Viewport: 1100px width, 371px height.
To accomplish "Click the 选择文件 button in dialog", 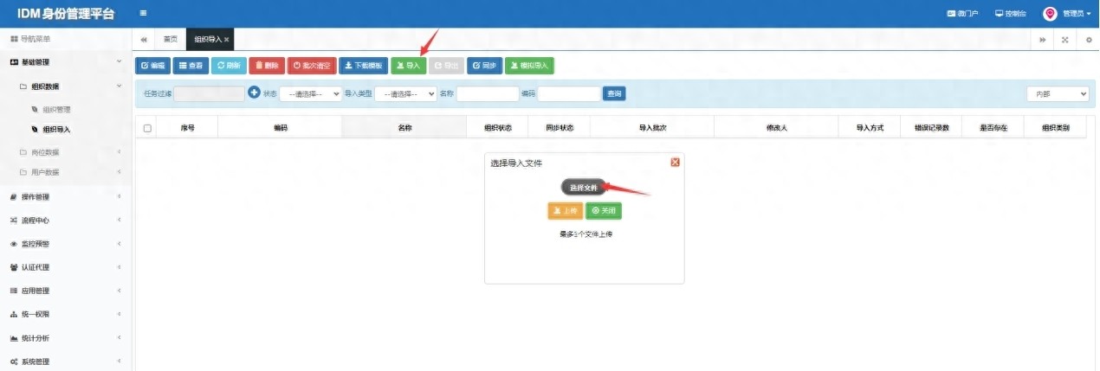I will click(584, 188).
